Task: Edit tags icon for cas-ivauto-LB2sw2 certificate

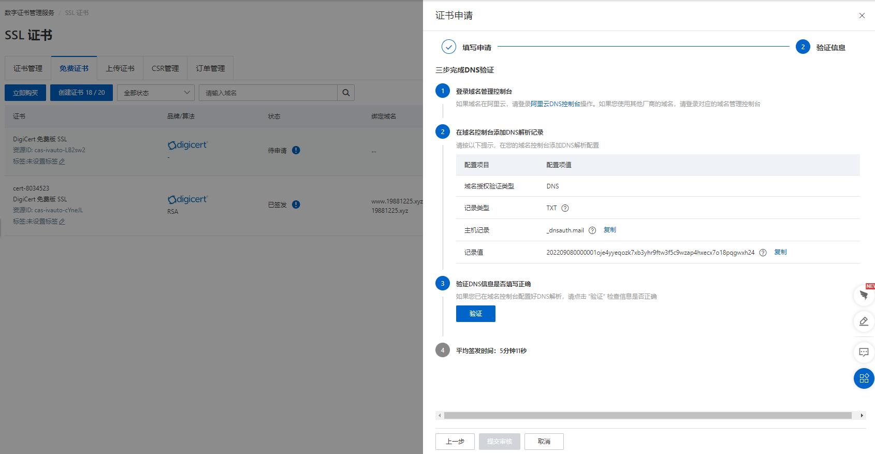Action: point(62,162)
